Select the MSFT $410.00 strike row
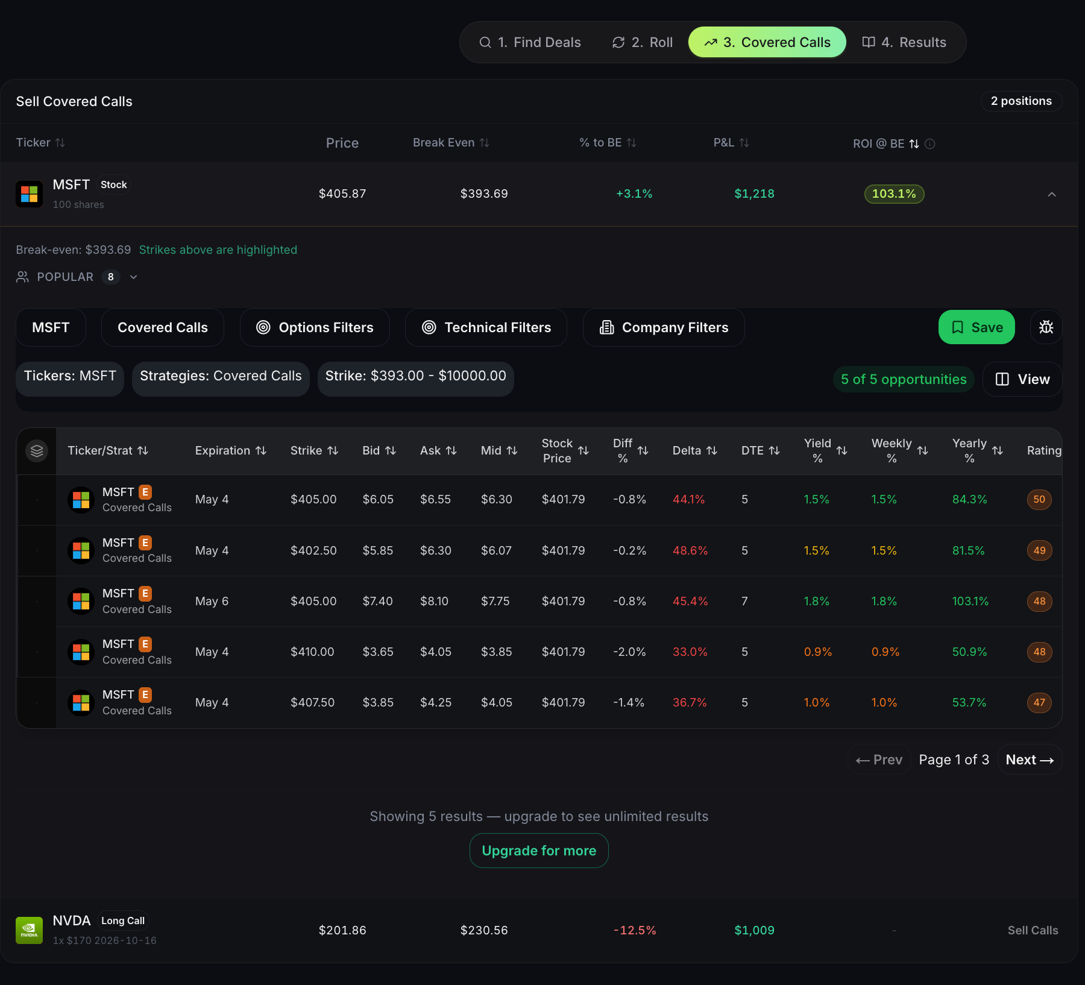 [x=539, y=652]
